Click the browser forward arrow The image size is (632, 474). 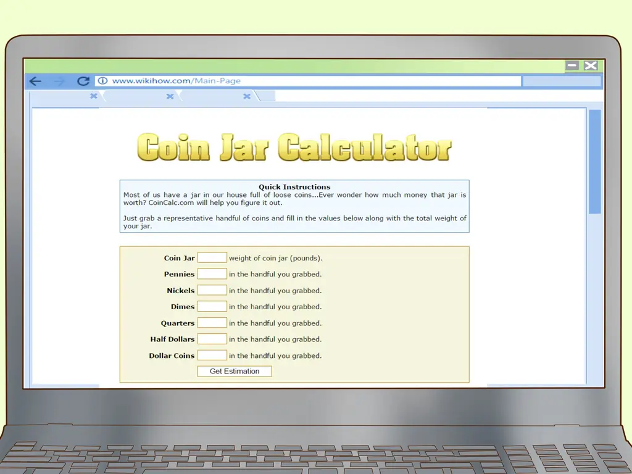[x=59, y=81]
